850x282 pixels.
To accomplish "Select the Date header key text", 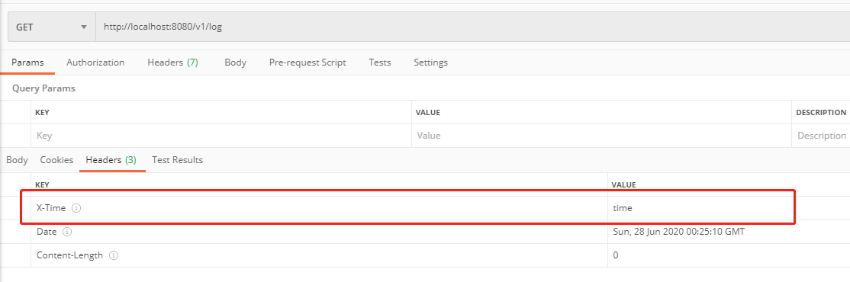I will 47,232.
